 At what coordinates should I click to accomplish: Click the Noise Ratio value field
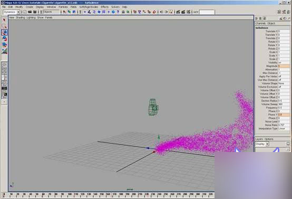coord(284,125)
